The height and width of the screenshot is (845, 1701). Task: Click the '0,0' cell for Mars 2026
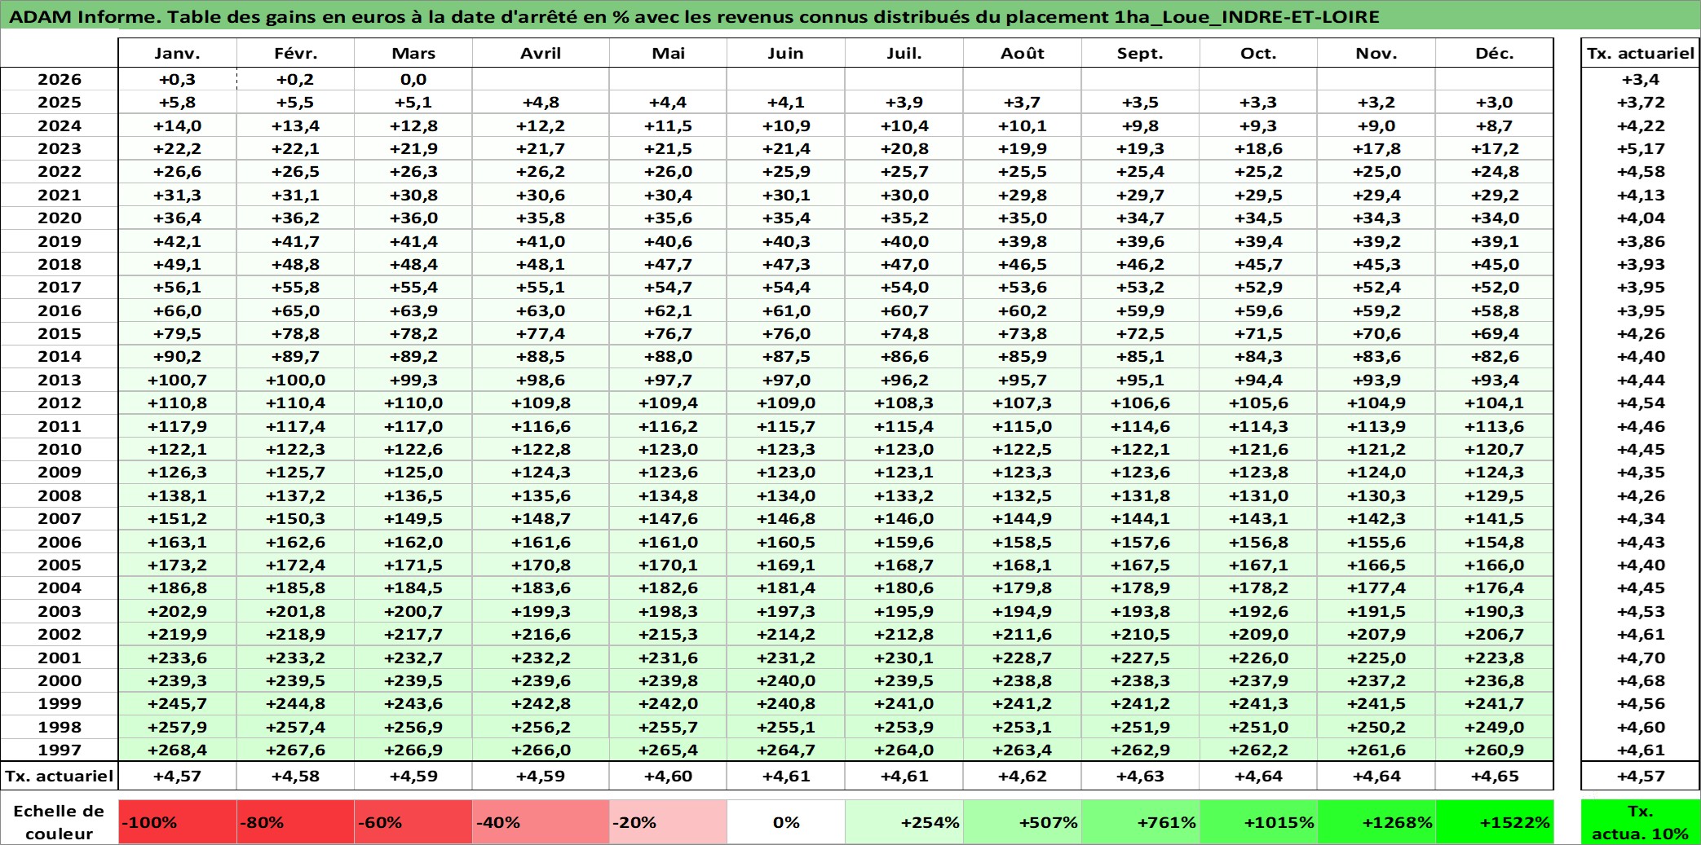click(x=413, y=79)
